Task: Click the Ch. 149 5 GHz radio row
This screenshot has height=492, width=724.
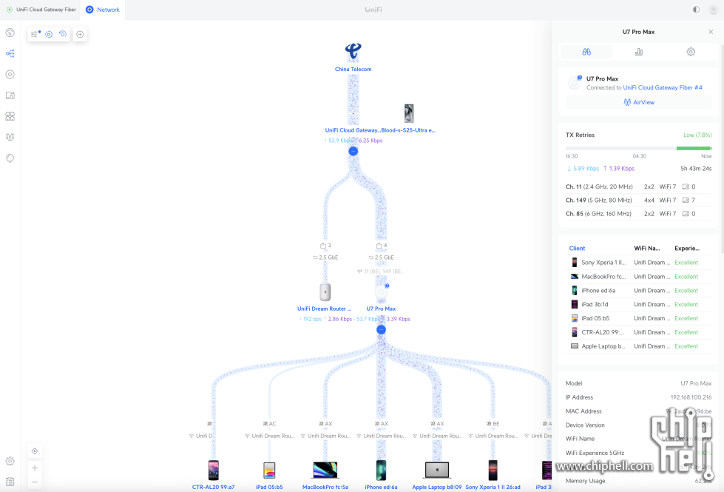Action: [x=638, y=200]
